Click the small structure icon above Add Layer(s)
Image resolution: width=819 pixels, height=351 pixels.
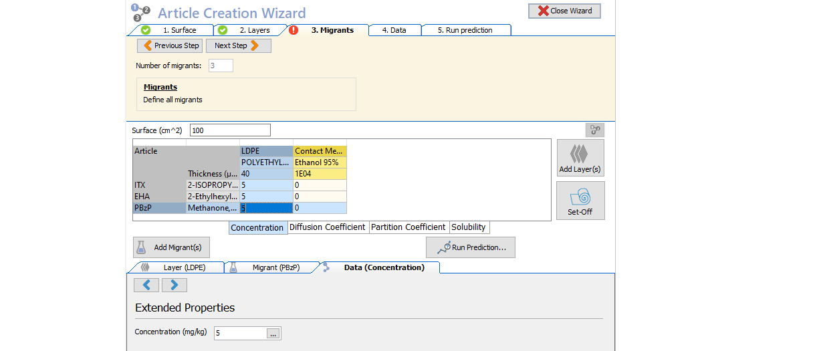pyautogui.click(x=594, y=130)
